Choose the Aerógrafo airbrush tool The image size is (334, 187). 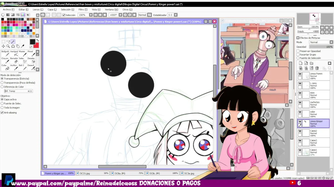[x=14, y=53]
